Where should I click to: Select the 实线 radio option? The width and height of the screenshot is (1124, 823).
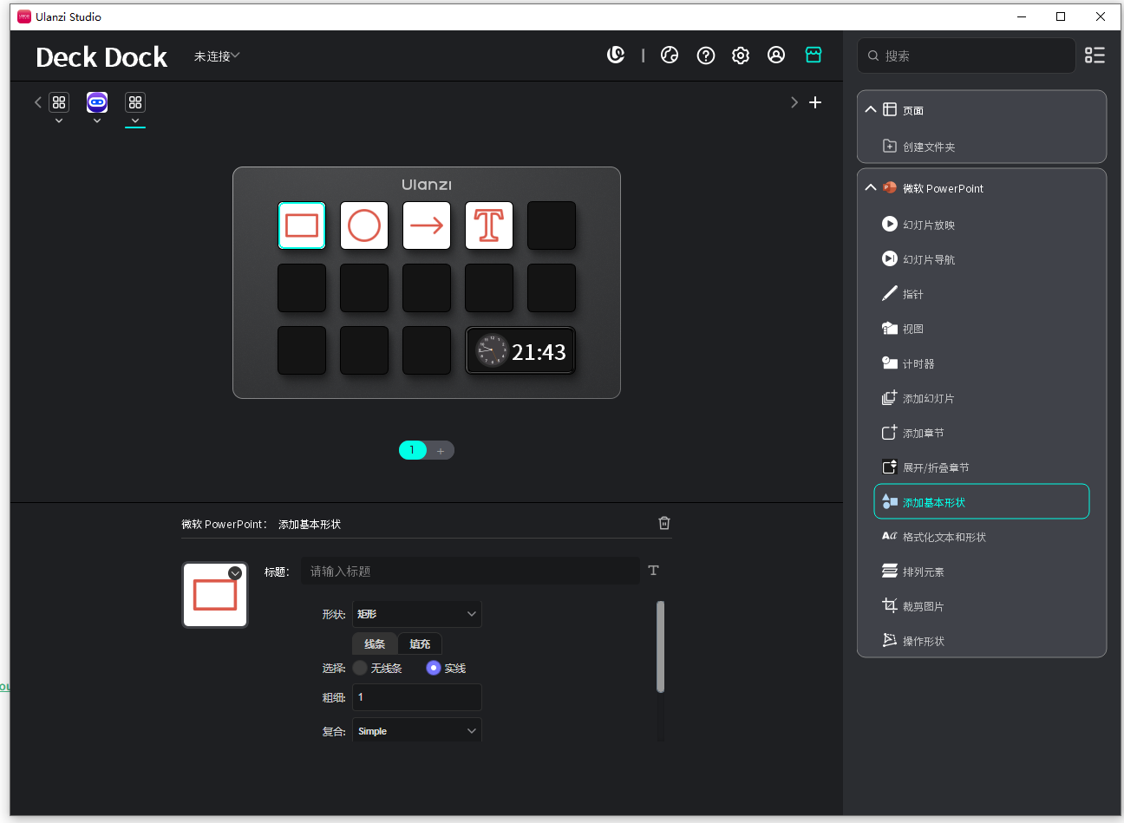pos(434,668)
